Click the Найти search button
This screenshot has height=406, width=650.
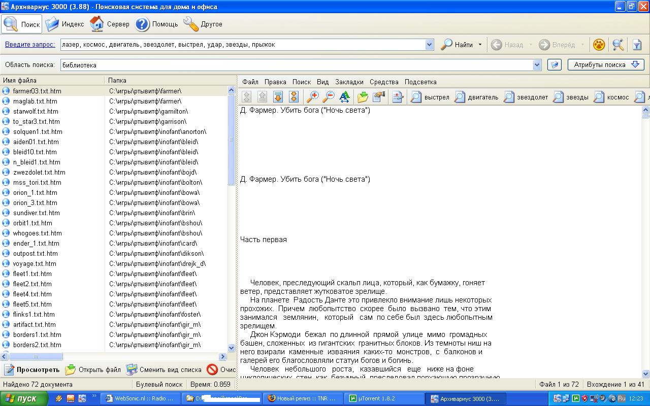pos(457,45)
